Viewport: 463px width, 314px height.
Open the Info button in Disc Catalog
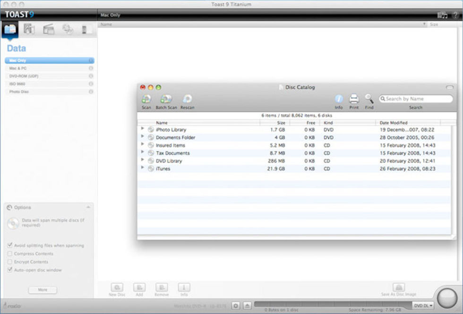339,99
